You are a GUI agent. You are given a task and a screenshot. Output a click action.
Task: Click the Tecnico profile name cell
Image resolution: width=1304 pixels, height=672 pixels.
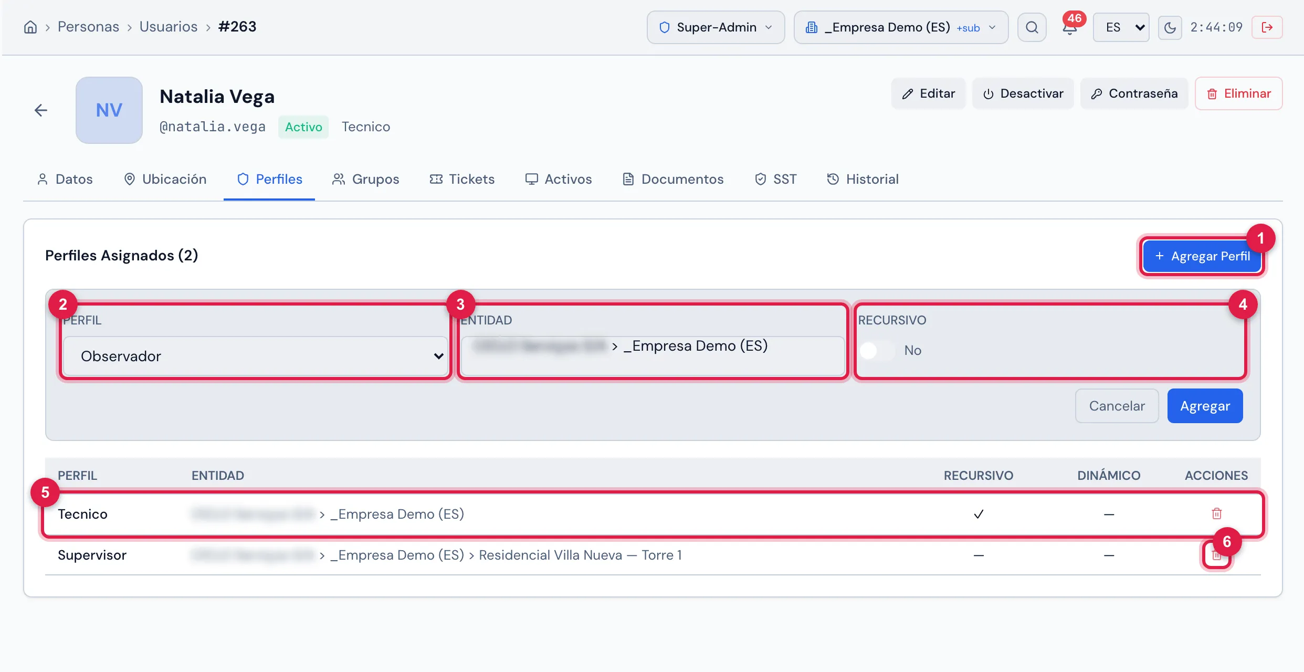82,514
